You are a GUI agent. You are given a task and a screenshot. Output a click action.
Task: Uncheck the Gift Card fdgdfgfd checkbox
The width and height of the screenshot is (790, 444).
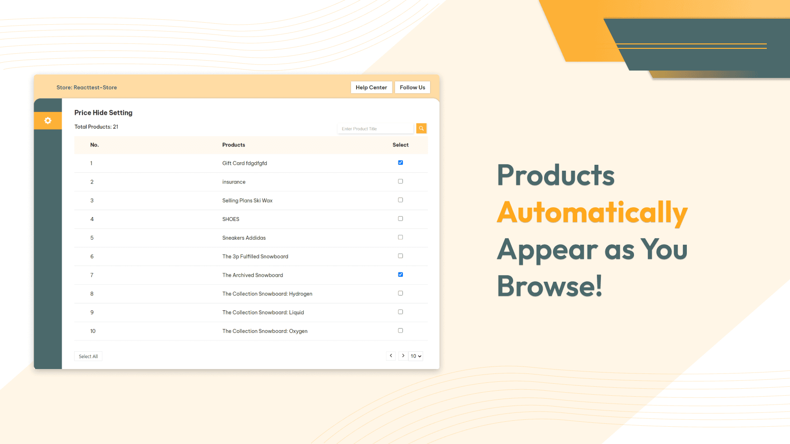tap(400, 163)
